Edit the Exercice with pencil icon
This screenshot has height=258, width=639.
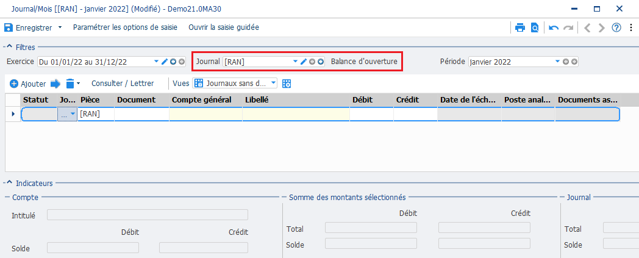pos(165,62)
